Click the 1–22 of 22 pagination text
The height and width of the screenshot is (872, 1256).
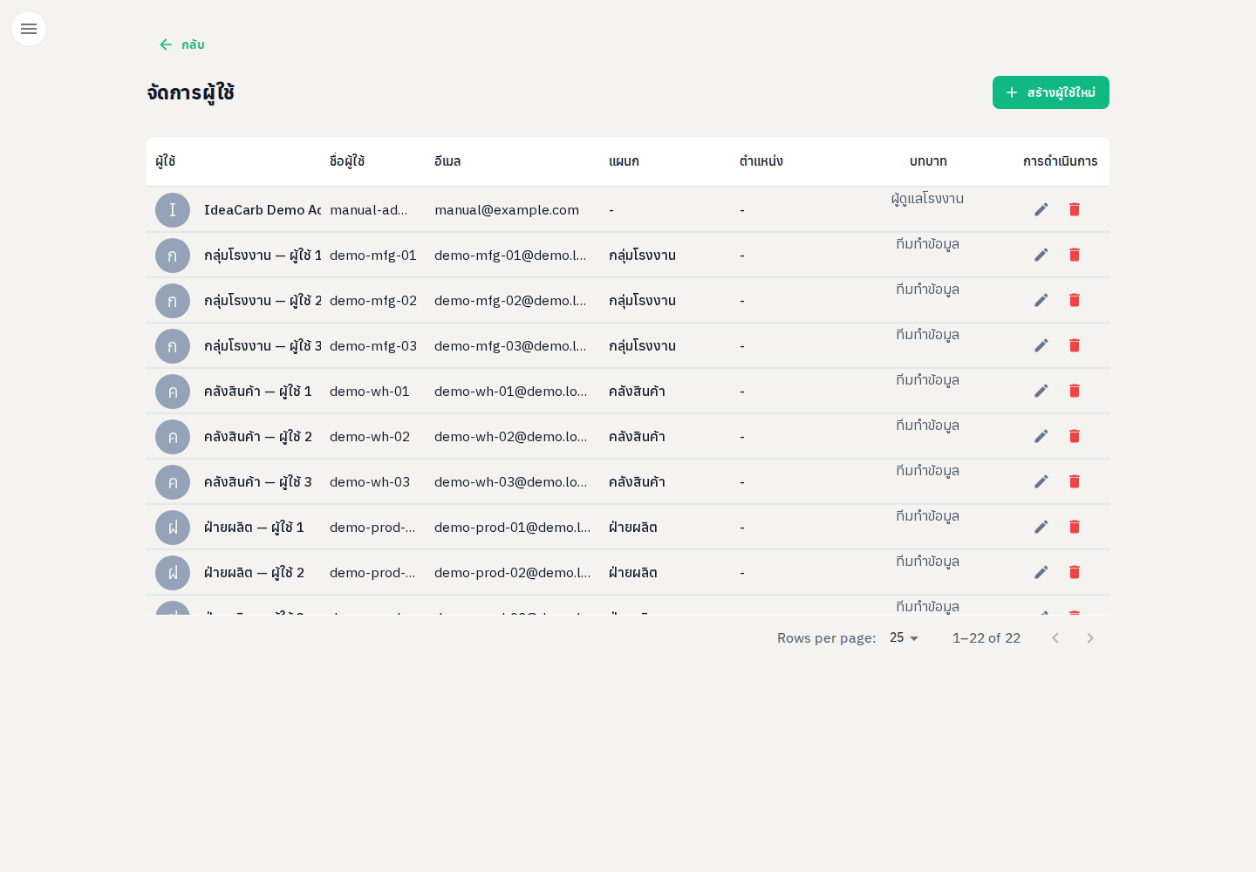click(x=986, y=638)
